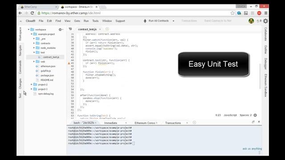Open the Debugger right panel

(x=265, y=64)
